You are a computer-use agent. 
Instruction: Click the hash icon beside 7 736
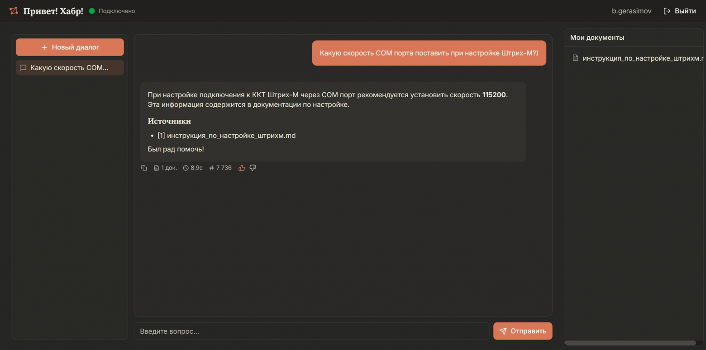click(x=211, y=168)
